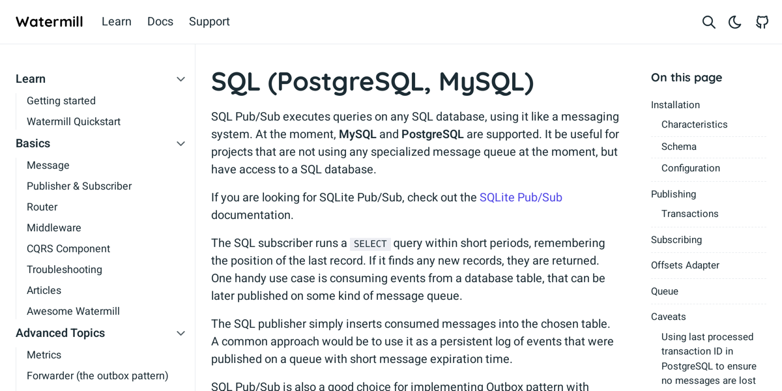Open Watermill's GitHub repository

click(x=762, y=22)
